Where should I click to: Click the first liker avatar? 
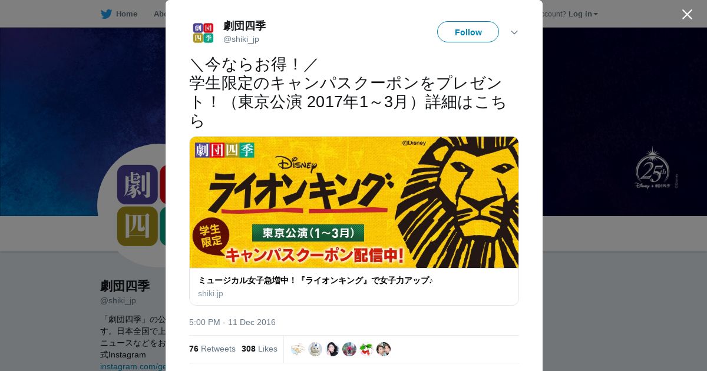pyautogui.click(x=298, y=349)
